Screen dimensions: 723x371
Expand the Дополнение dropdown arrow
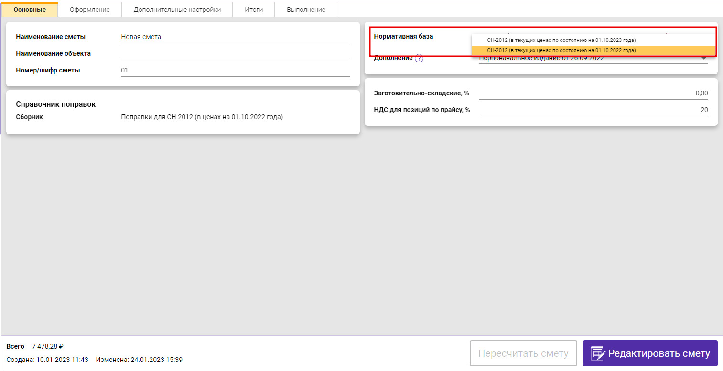click(704, 59)
